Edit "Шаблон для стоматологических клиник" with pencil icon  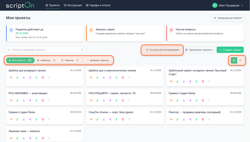tap(98, 77)
